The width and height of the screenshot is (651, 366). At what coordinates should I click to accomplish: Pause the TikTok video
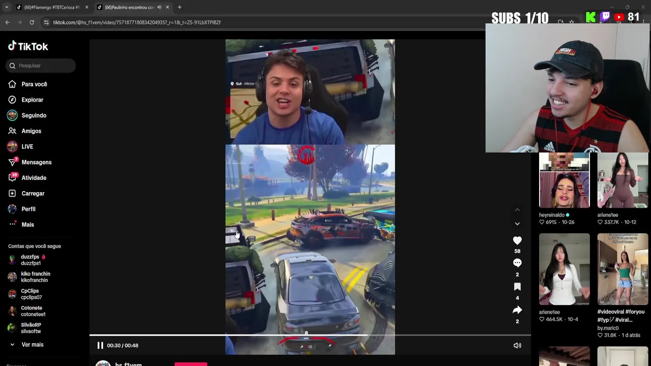100,346
